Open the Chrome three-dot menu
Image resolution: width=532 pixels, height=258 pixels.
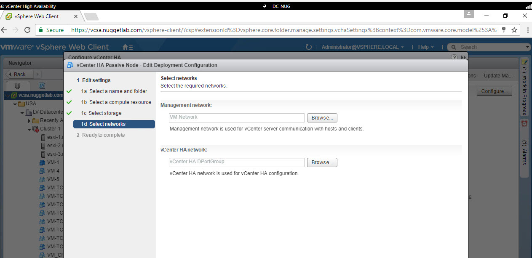pyautogui.click(x=527, y=30)
